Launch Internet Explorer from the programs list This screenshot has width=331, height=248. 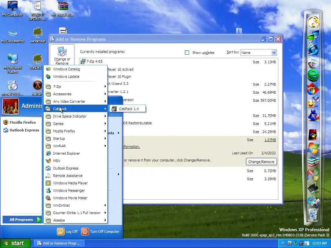coord(76,153)
